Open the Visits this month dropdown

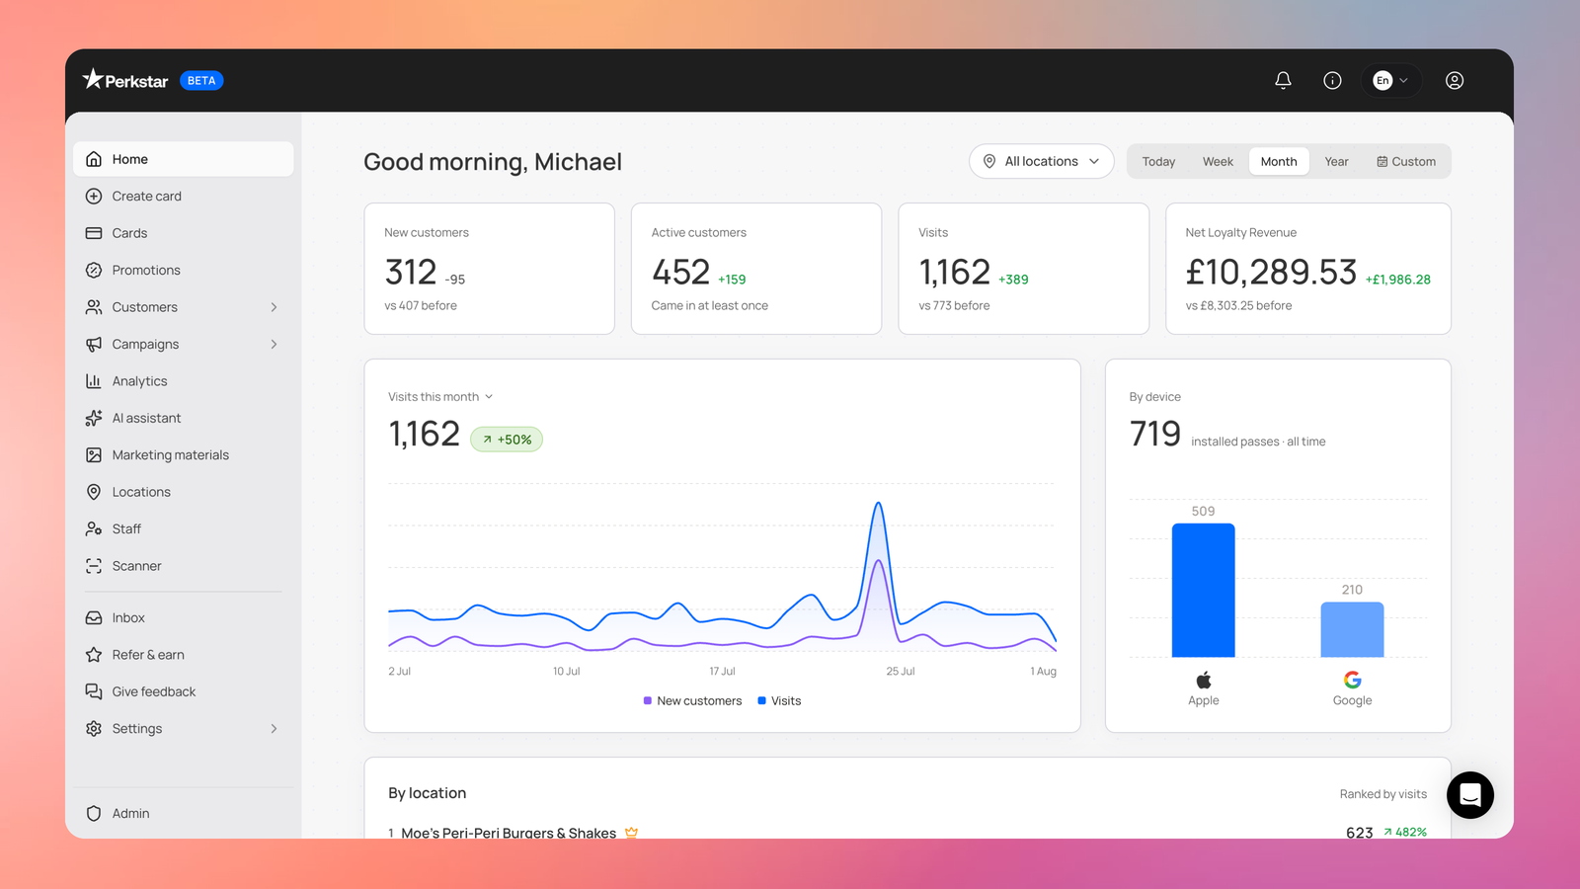click(440, 397)
